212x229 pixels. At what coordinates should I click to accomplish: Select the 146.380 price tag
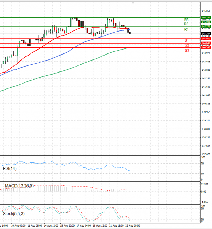(206, 18)
